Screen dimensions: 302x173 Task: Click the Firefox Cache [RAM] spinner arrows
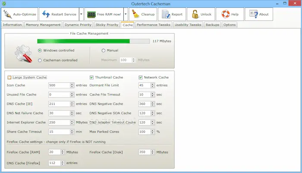(x=63, y=152)
